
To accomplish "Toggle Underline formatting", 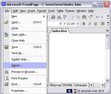I will [x=96, y=24].
